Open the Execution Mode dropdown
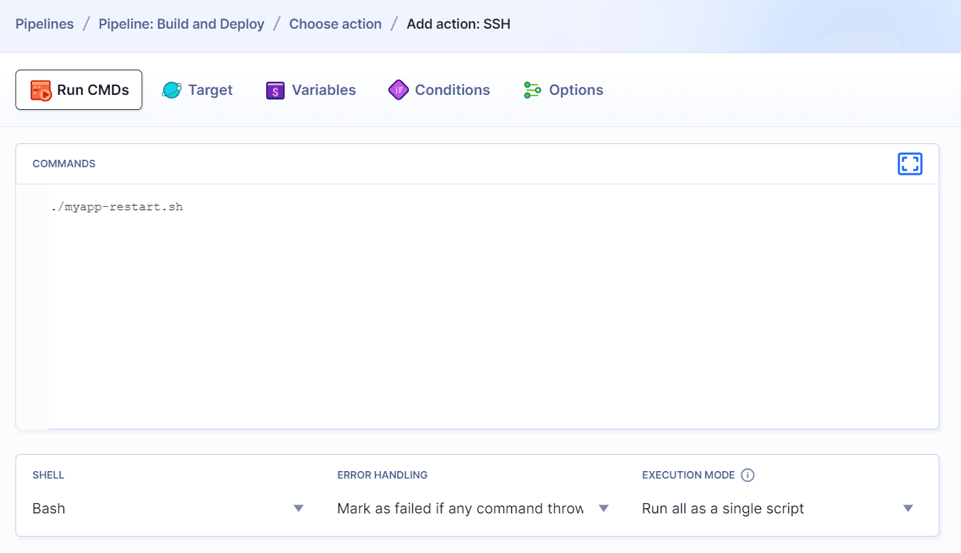The height and width of the screenshot is (553, 961). (x=775, y=508)
